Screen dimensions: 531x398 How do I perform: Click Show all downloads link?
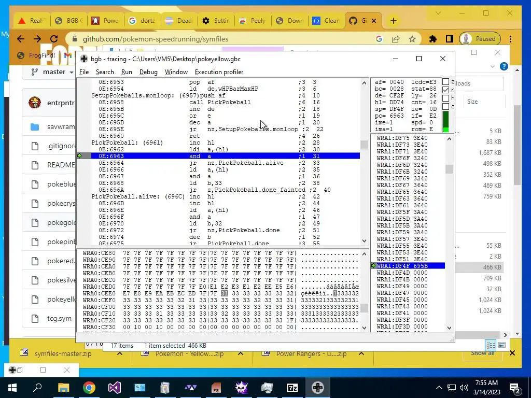483,353
